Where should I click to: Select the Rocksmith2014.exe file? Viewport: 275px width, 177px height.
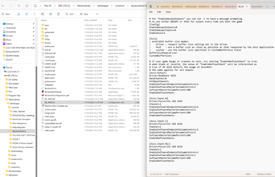point(53,92)
